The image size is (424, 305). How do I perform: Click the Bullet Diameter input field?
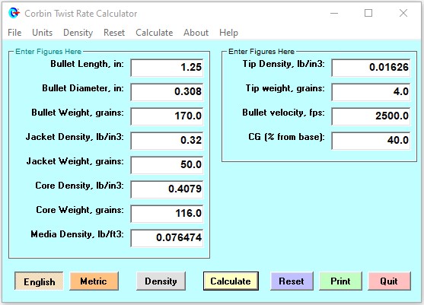click(x=167, y=92)
